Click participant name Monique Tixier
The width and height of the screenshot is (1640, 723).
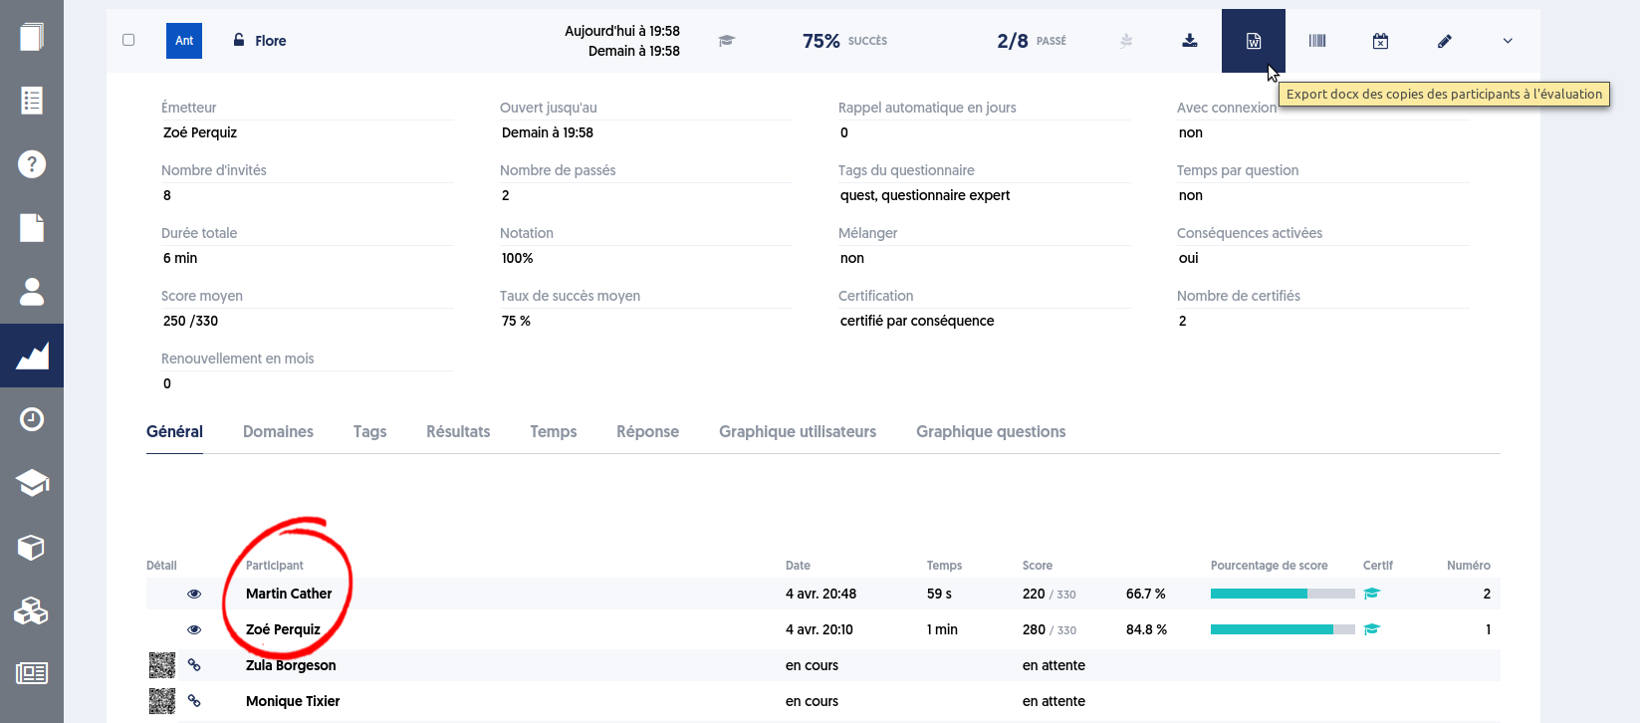point(293,701)
